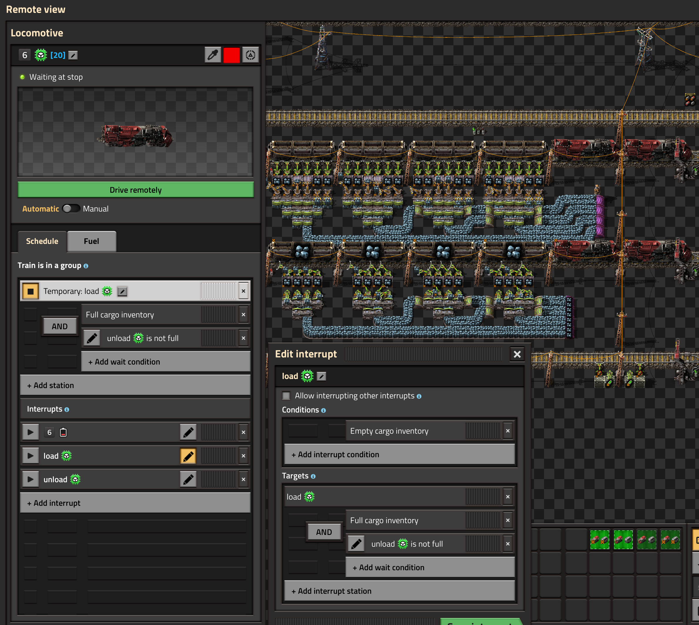Toggle Automatic/Manual driving switch
The height and width of the screenshot is (625, 699).
[71, 209]
